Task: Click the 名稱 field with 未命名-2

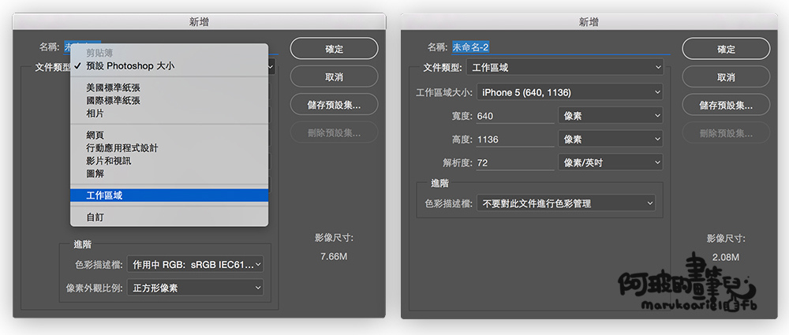Action: 559,47
